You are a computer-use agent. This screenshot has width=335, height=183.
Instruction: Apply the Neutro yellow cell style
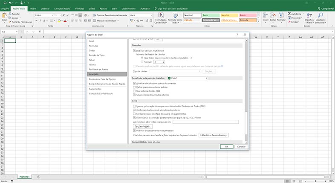point(229,15)
